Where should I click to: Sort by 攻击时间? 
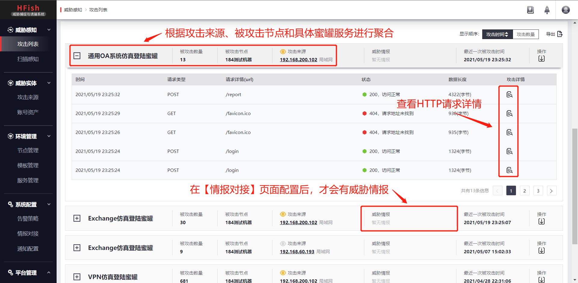[497, 34]
